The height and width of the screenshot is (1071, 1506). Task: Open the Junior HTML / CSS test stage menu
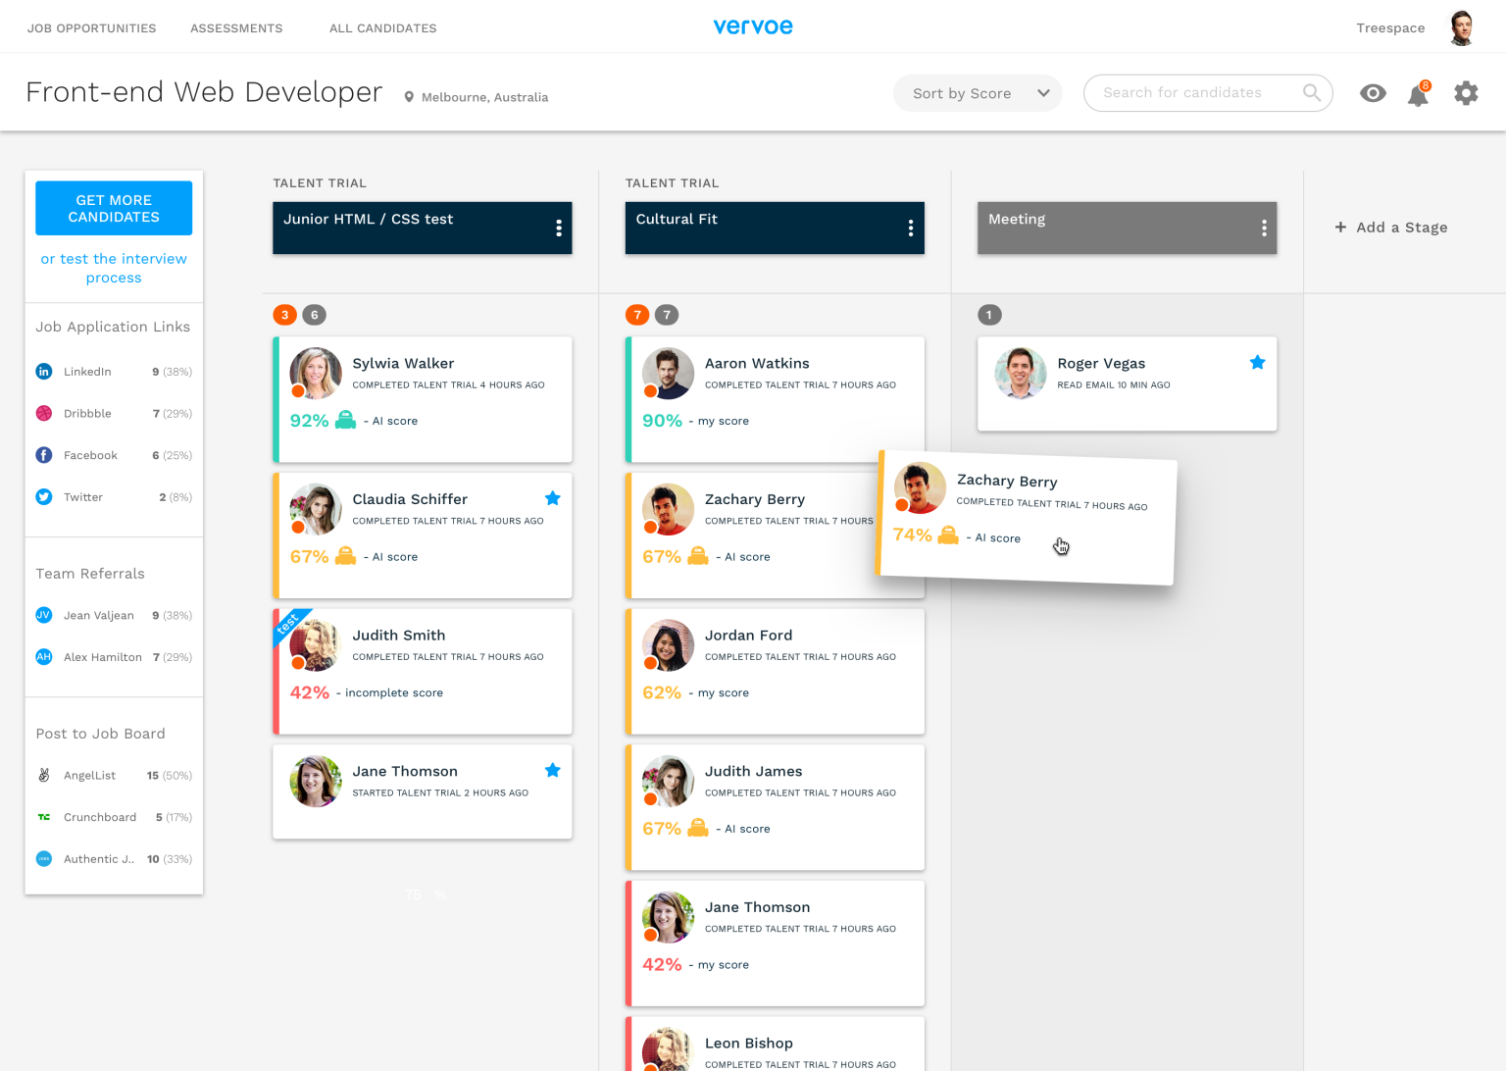tap(559, 228)
